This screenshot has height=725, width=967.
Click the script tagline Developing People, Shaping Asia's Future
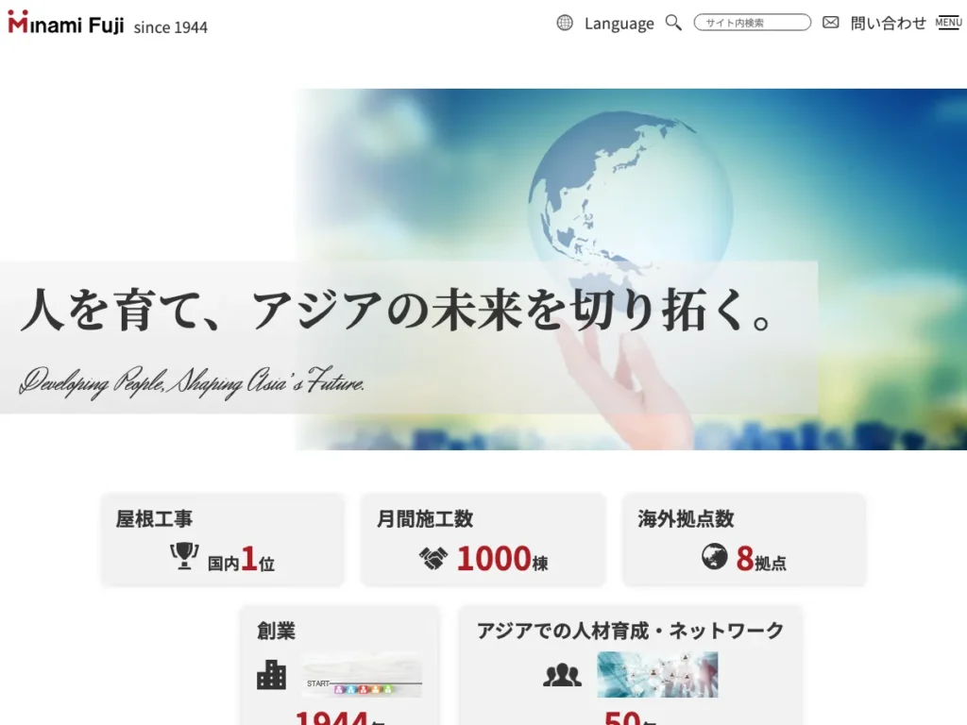(x=192, y=381)
